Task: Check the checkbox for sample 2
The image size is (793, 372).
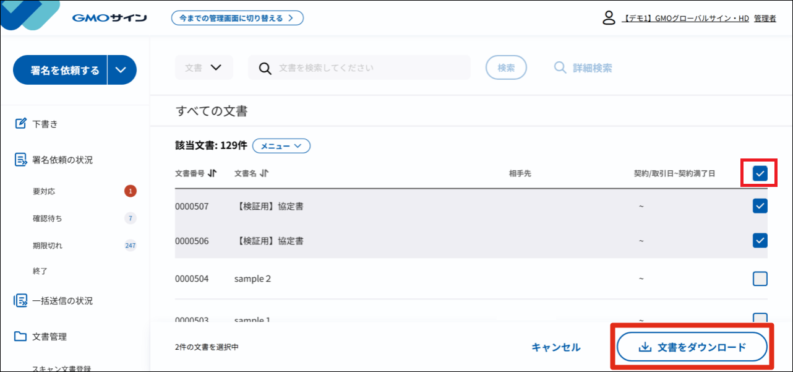Action: 760,279
